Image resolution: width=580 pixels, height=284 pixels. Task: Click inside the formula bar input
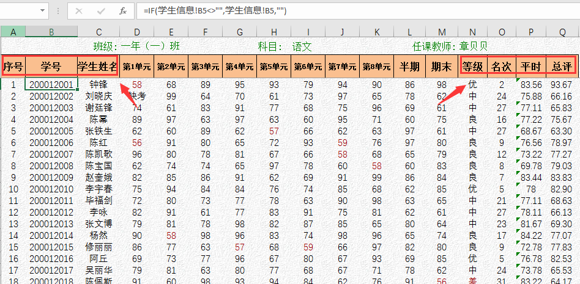358,12
